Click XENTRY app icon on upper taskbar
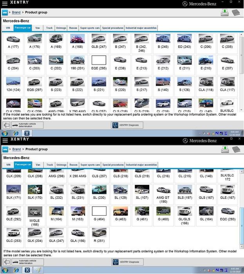This screenshot has height=274, width=244. 27,133
